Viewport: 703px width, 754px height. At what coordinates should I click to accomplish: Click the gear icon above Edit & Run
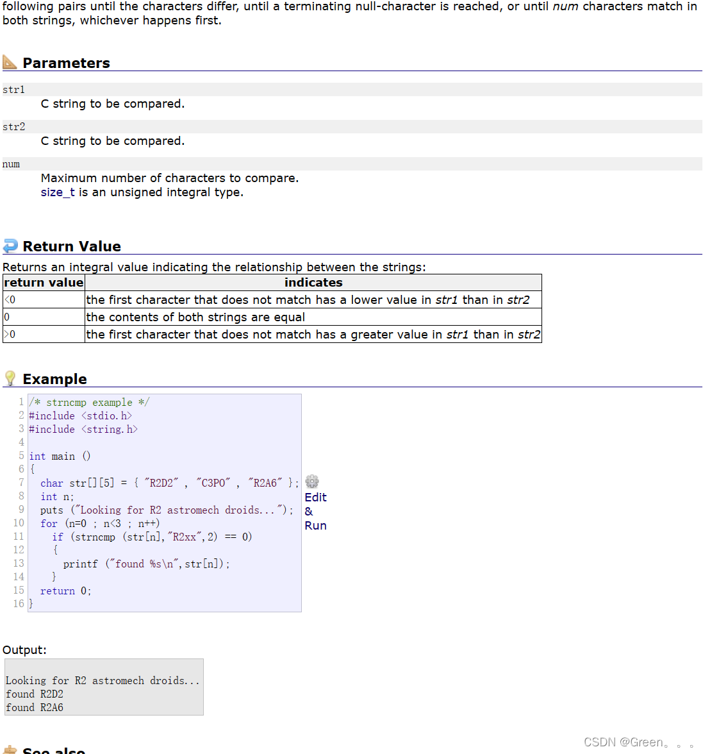point(312,482)
